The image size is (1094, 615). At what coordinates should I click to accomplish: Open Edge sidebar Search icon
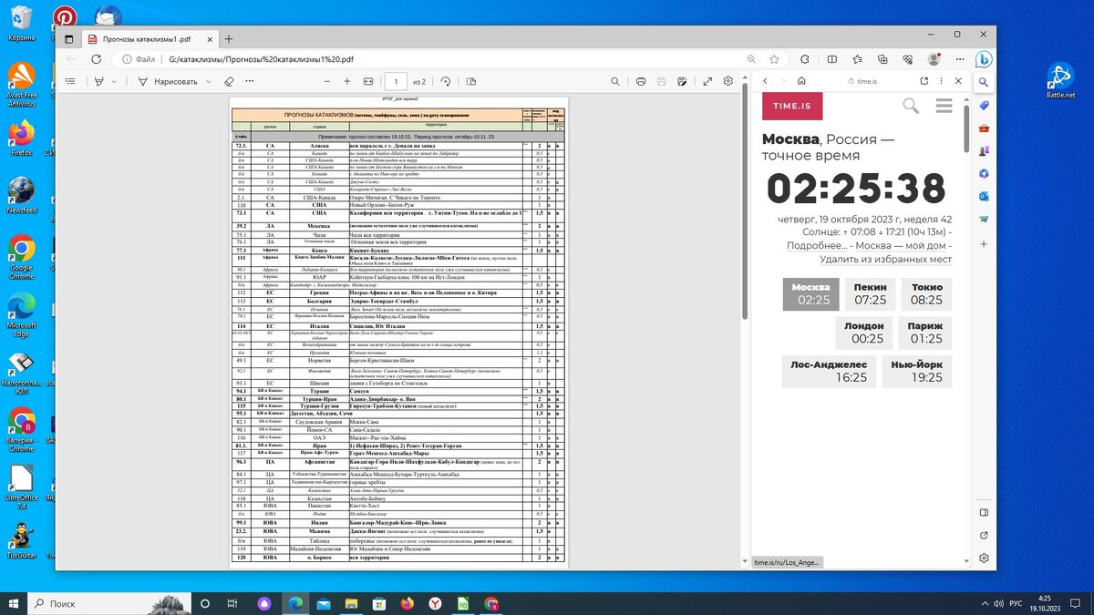click(985, 82)
